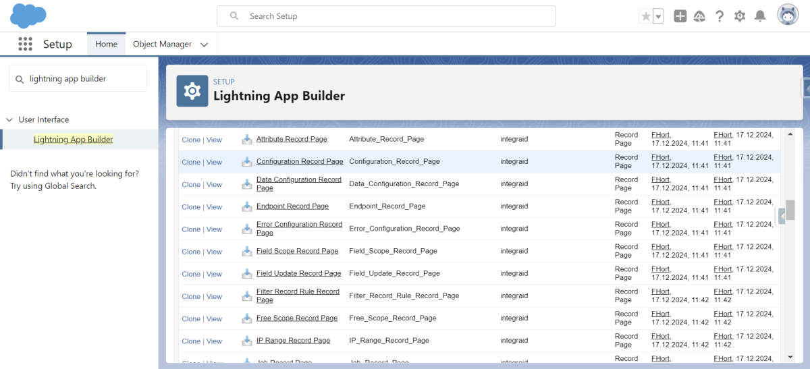
Task: Click the Search Setup input field
Action: [386, 16]
